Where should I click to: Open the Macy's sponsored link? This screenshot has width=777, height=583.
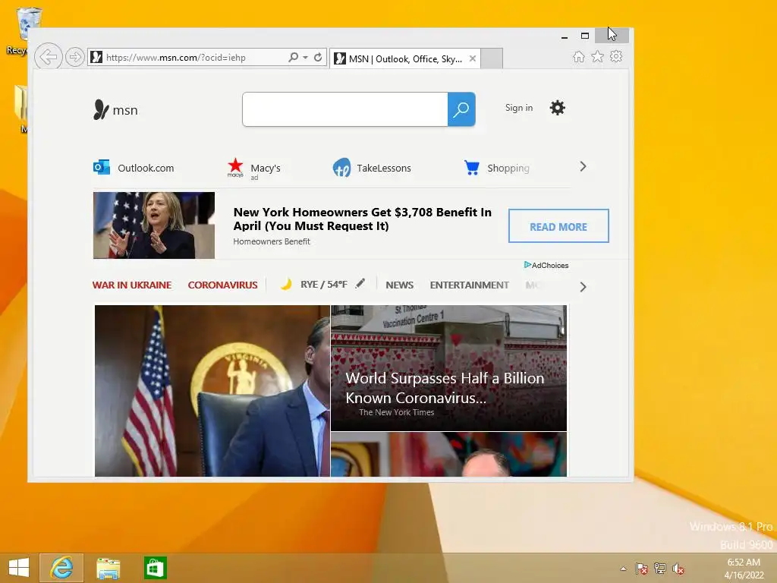coord(266,168)
